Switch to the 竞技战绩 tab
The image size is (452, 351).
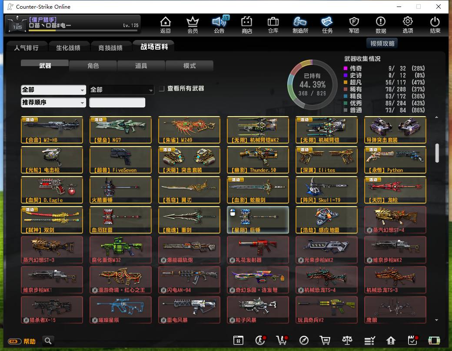(110, 47)
